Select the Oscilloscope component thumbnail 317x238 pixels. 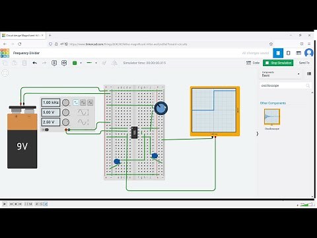[x=272, y=117]
